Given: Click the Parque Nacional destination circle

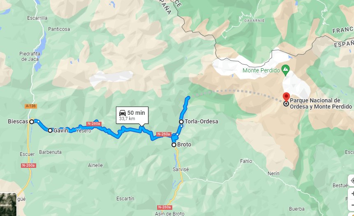Looking at the screenshot, I should [x=286, y=104].
